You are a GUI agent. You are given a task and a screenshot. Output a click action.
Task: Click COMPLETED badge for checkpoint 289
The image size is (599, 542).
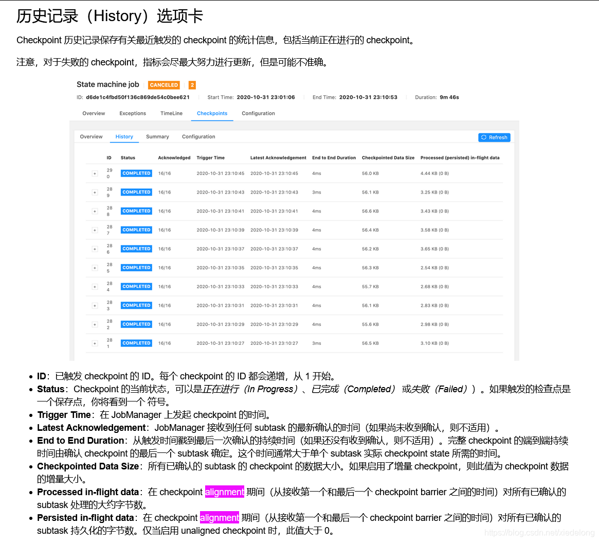tap(136, 192)
